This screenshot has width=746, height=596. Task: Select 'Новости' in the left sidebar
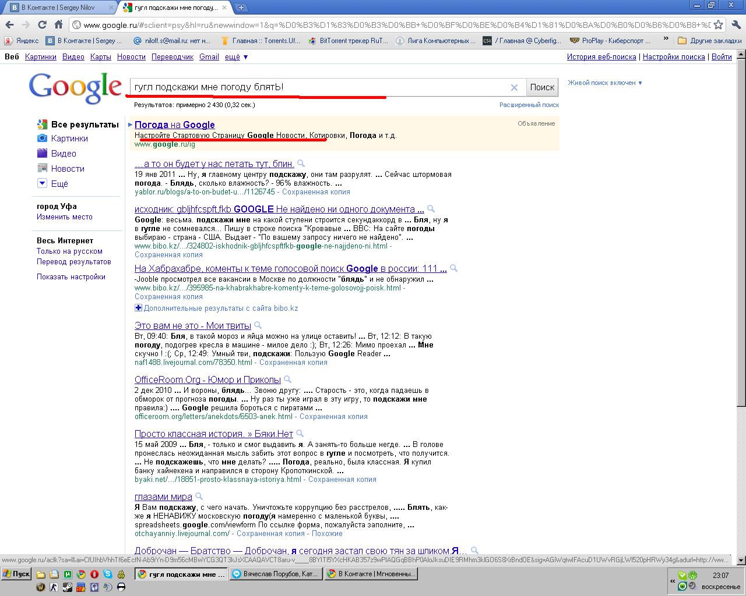pos(61,169)
